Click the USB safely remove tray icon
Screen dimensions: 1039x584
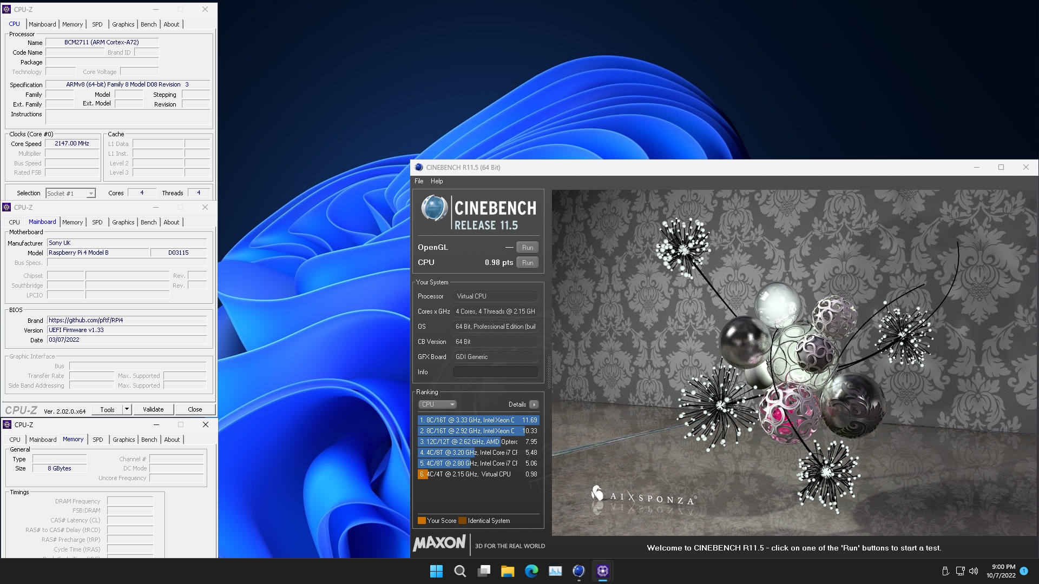(945, 571)
